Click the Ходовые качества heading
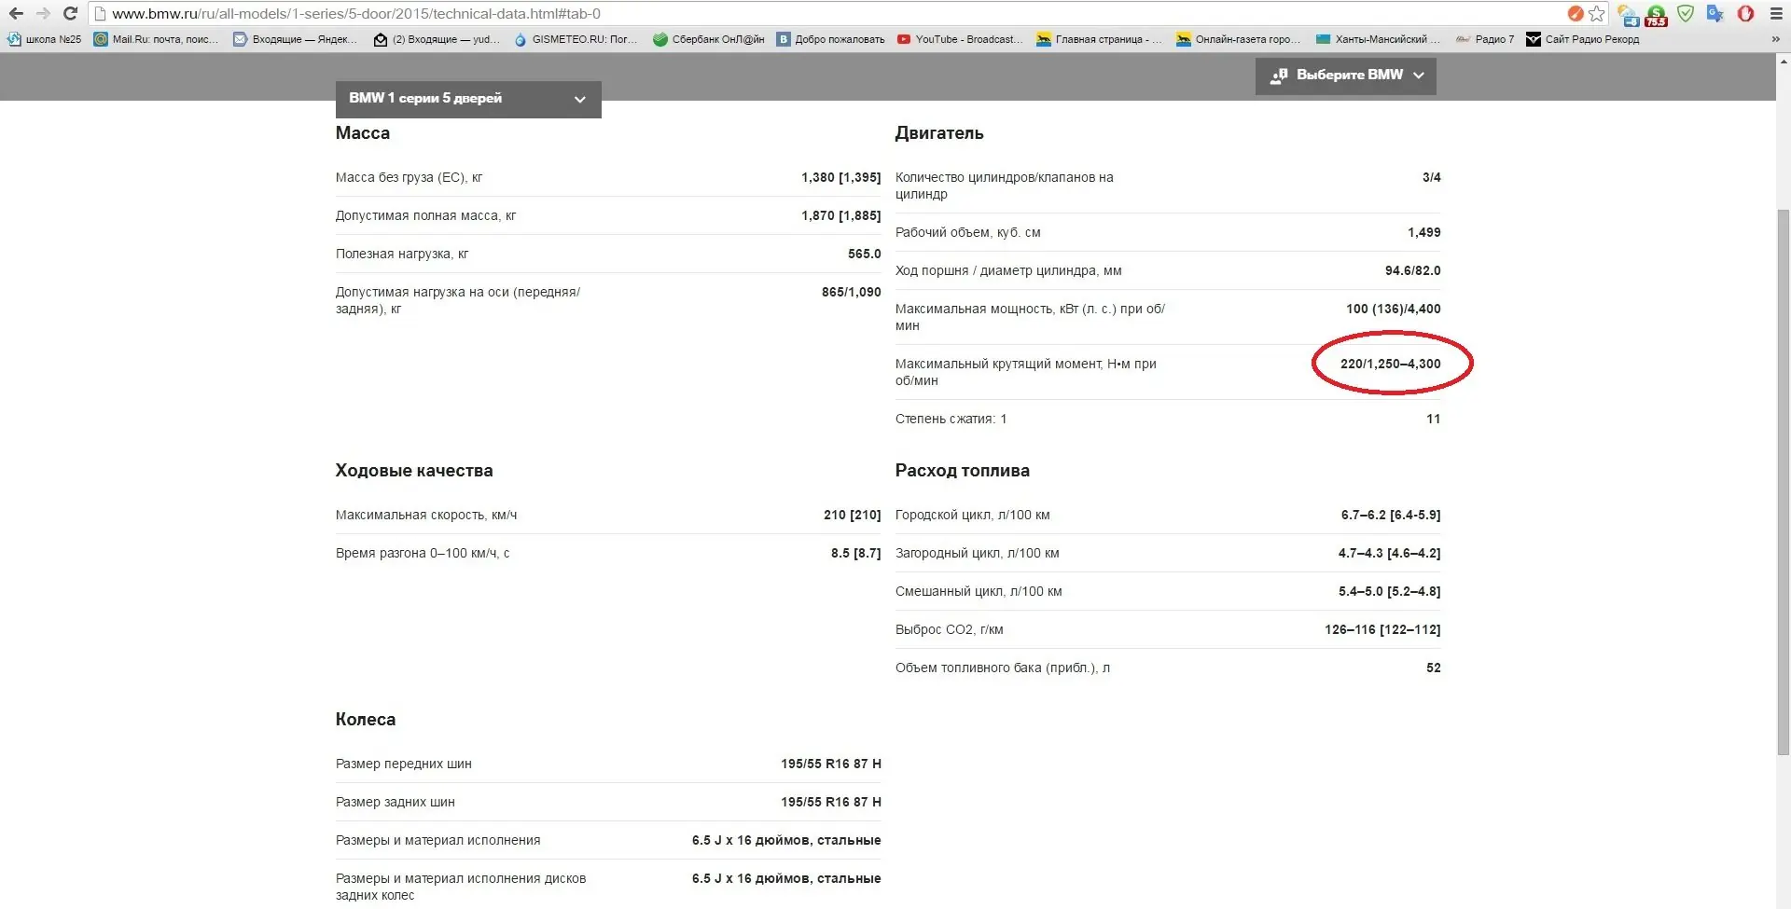This screenshot has width=1791, height=909. tap(414, 471)
